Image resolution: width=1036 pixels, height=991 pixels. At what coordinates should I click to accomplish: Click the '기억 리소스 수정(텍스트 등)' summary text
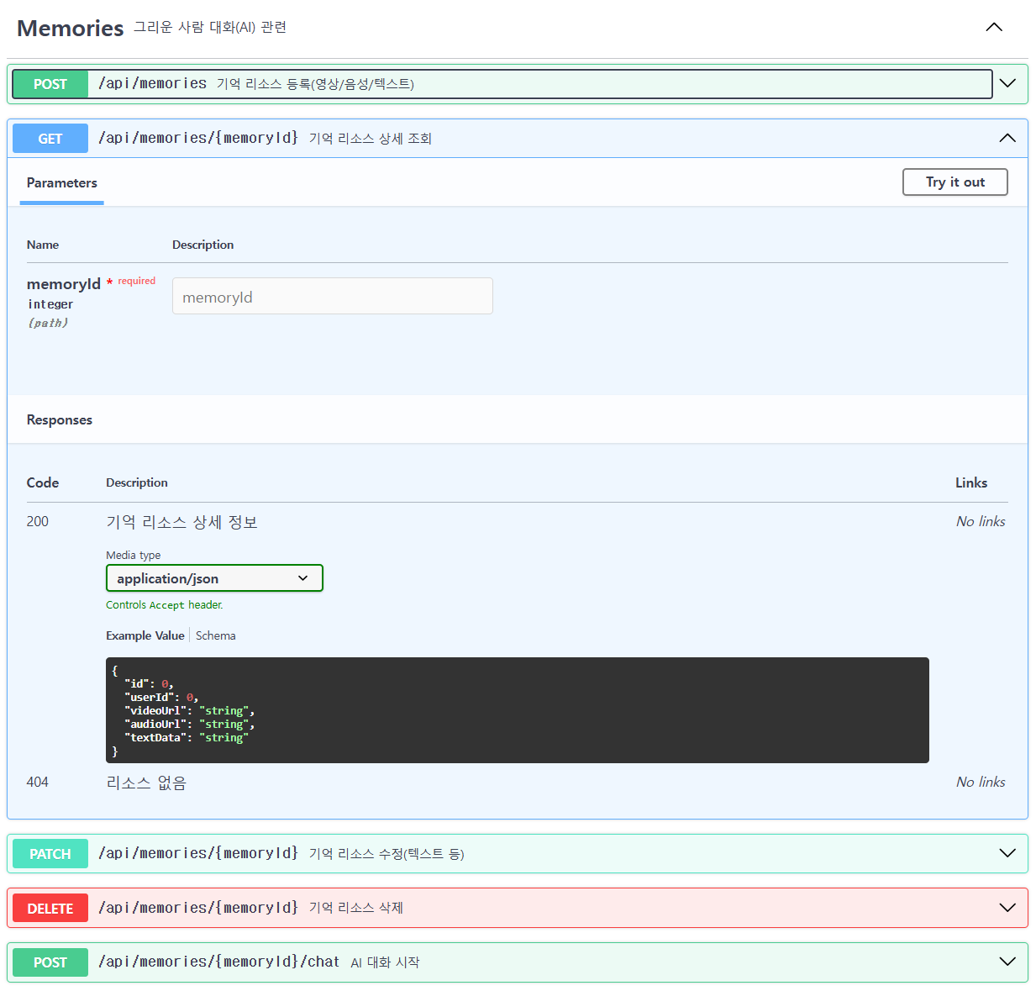click(x=387, y=854)
